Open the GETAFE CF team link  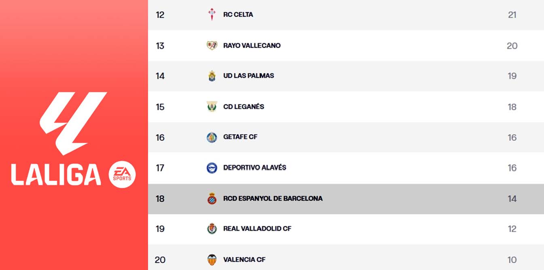[240, 137]
